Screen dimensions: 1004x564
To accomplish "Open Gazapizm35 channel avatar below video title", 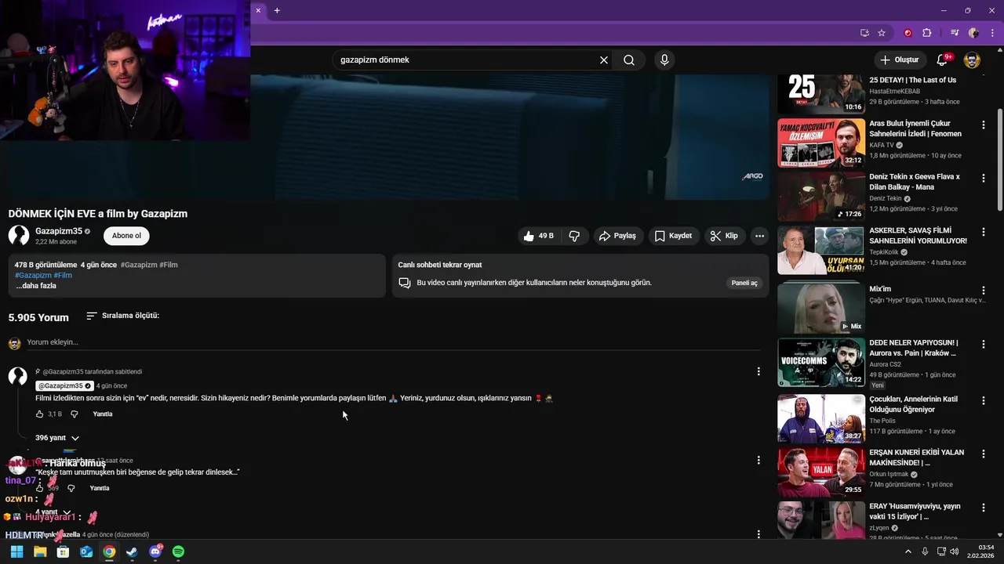I will tap(19, 235).
